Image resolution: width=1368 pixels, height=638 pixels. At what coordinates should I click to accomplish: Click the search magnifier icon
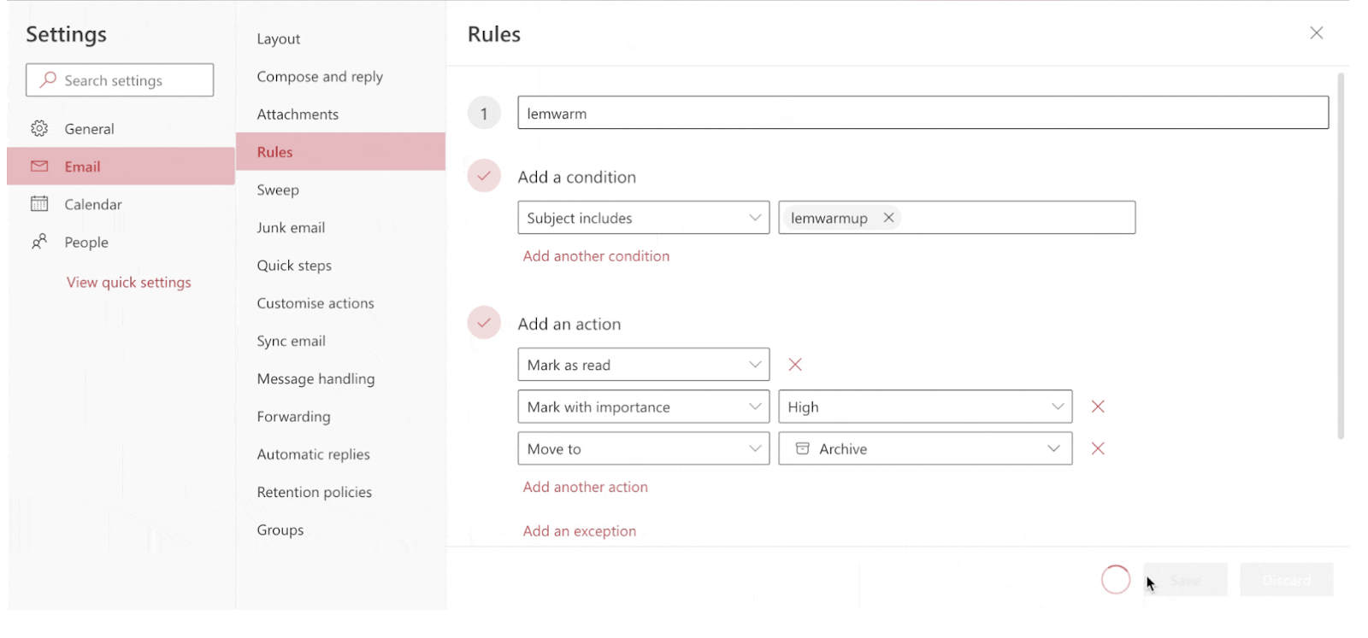tap(49, 80)
